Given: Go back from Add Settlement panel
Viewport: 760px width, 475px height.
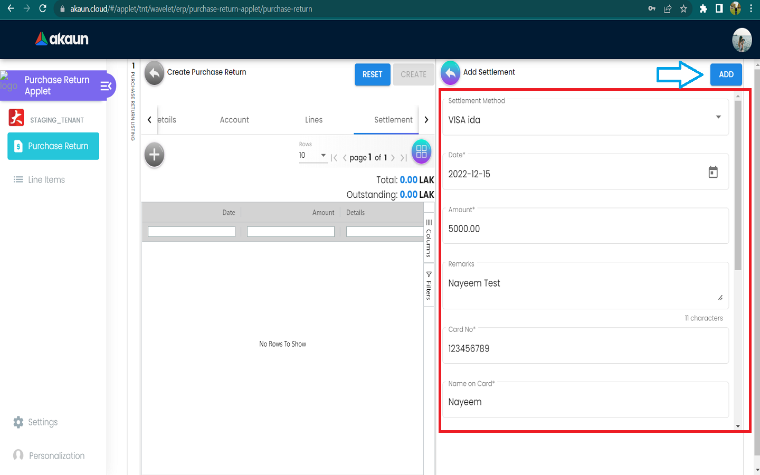Looking at the screenshot, I should tap(450, 73).
